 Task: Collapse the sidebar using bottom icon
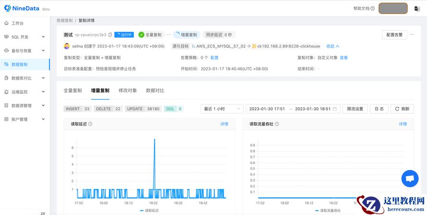click(x=43, y=213)
